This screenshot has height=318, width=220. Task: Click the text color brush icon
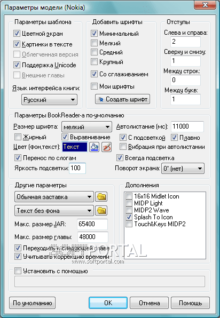pyautogui.click(x=107, y=147)
